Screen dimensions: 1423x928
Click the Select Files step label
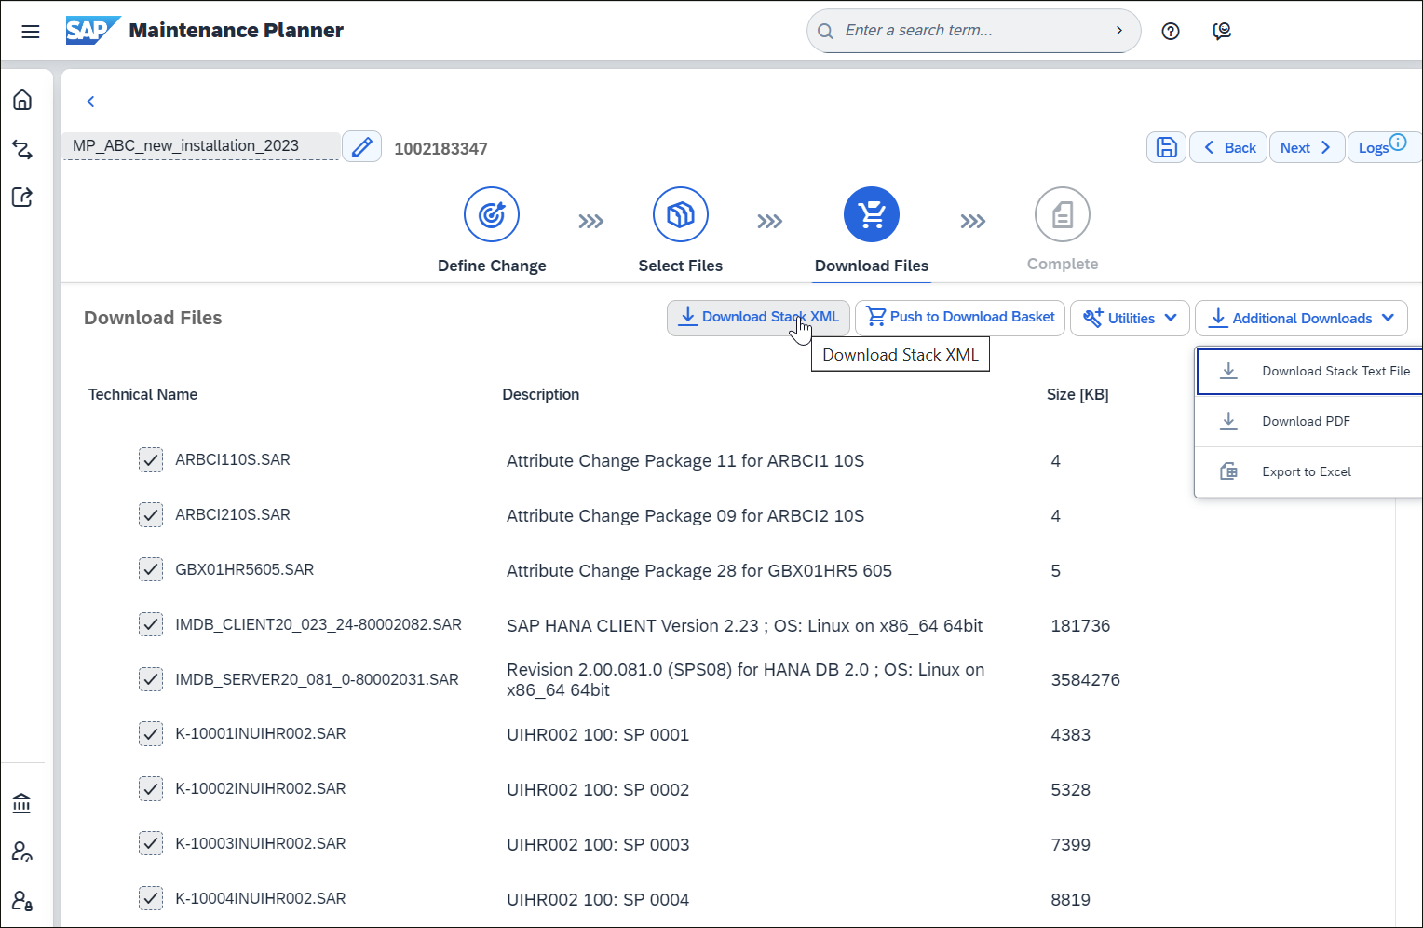pyautogui.click(x=681, y=266)
